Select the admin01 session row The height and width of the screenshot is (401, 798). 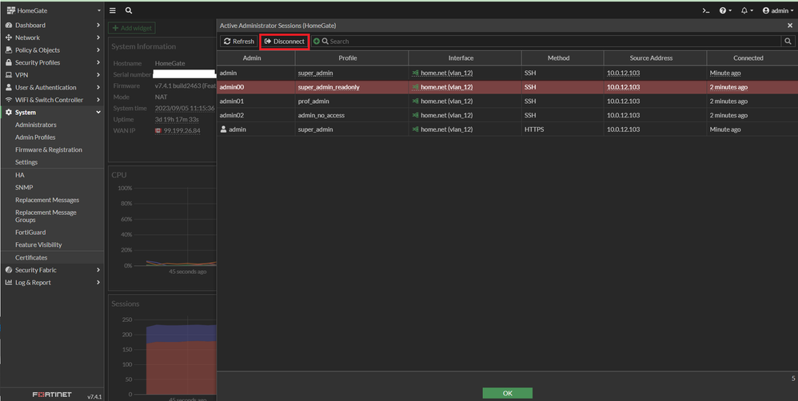508,101
